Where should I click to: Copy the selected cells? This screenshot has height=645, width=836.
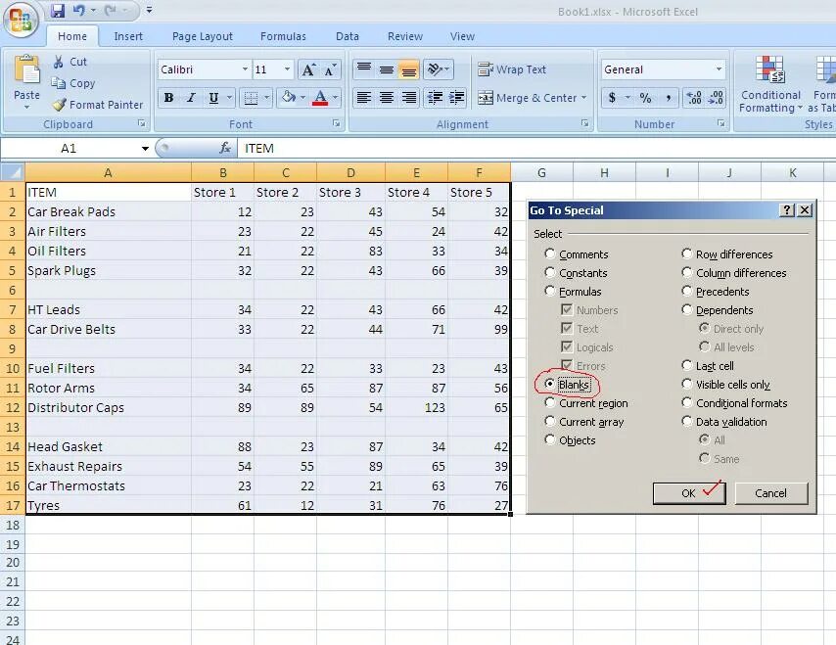(x=73, y=83)
